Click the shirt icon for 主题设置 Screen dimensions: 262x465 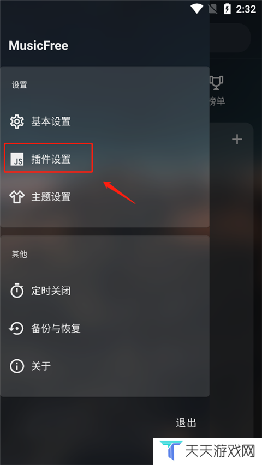[16, 197]
